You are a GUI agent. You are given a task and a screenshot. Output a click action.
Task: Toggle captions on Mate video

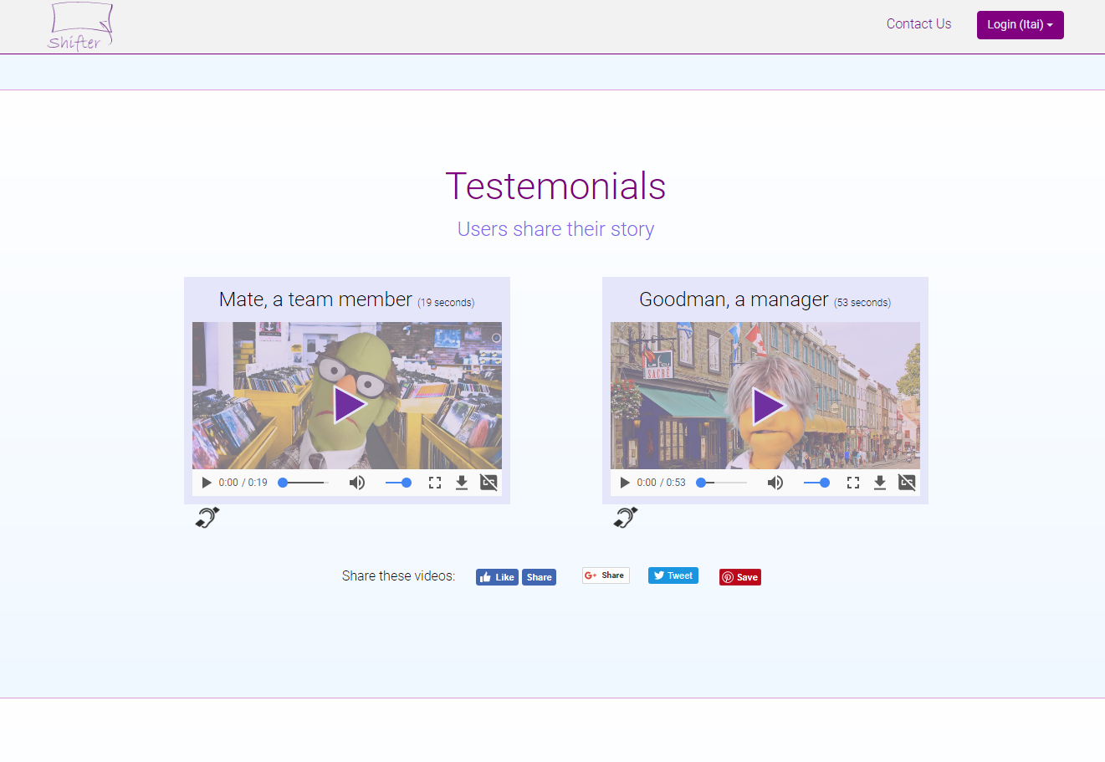click(x=489, y=483)
